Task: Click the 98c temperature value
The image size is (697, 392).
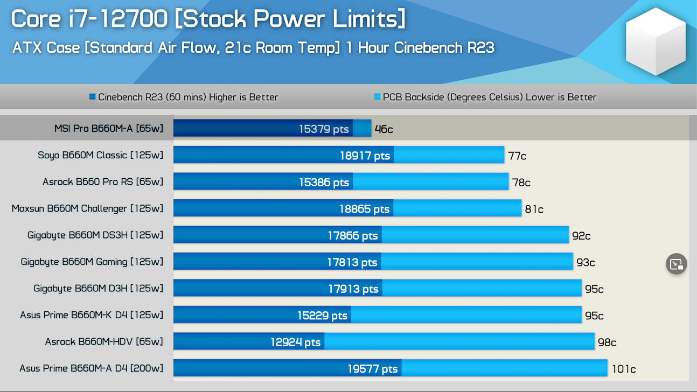Action: point(608,342)
